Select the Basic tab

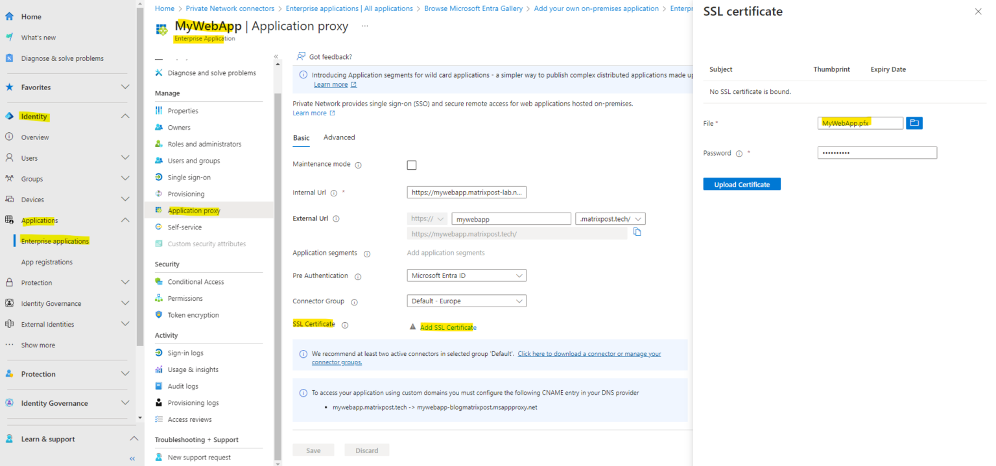tap(301, 137)
